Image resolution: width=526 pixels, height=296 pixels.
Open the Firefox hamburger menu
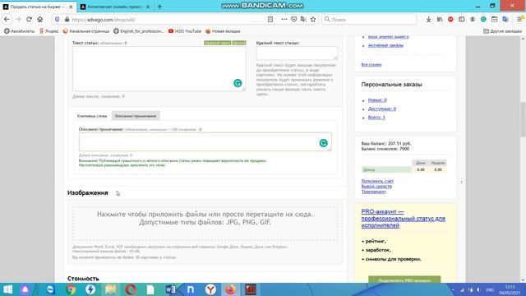(x=519, y=20)
